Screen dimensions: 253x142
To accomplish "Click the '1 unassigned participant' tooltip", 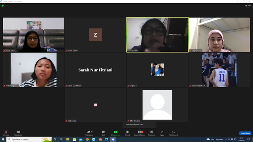I will click(139, 125).
